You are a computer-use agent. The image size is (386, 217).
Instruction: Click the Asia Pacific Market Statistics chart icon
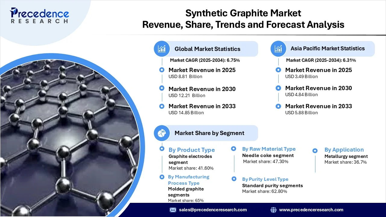tap(278, 49)
